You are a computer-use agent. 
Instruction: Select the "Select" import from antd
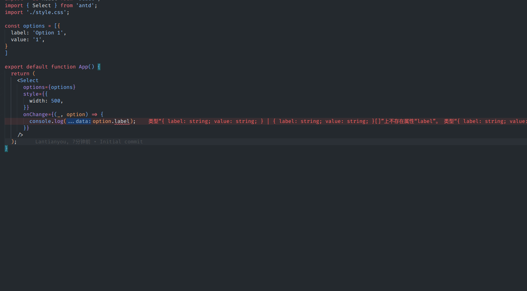click(x=41, y=5)
